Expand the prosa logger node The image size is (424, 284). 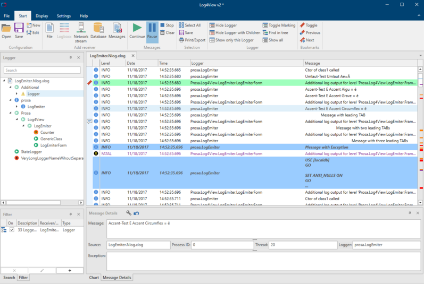click(x=11, y=100)
